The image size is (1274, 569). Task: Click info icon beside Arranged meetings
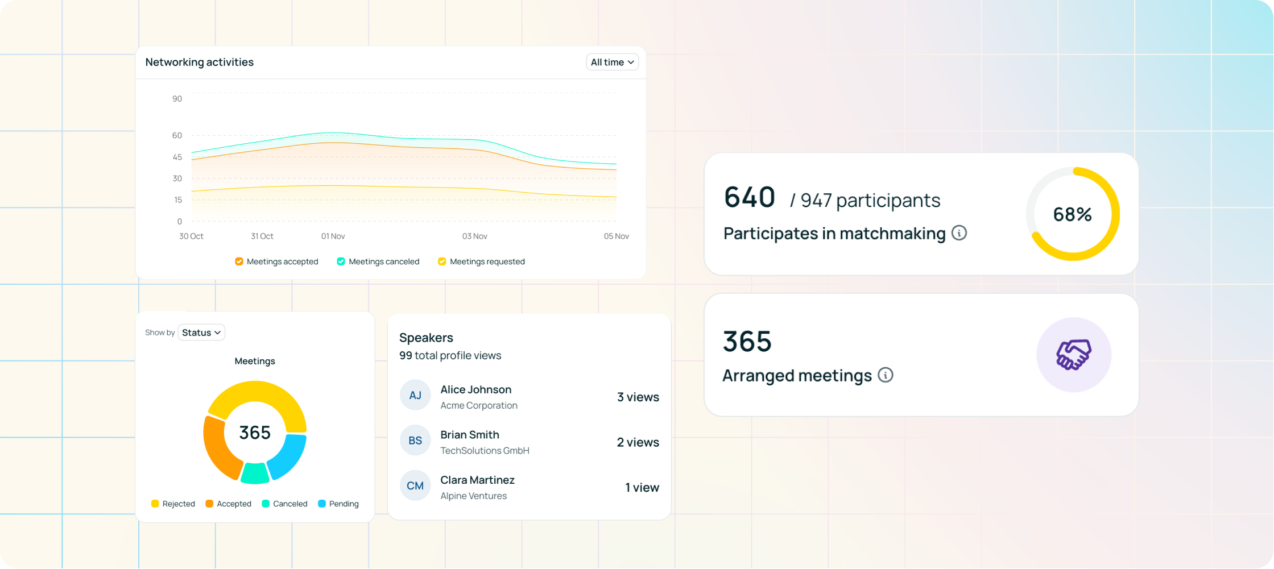(885, 375)
